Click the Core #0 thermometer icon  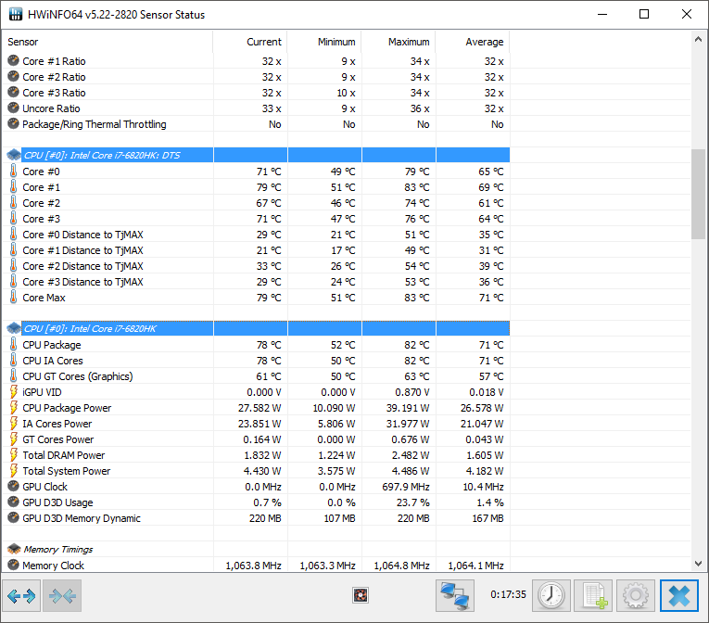click(x=14, y=172)
